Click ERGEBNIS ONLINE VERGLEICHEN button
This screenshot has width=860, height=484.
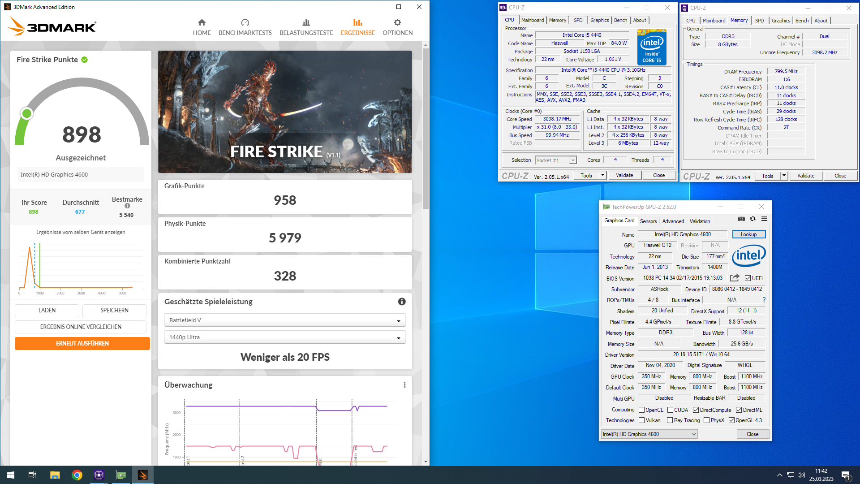(81, 327)
